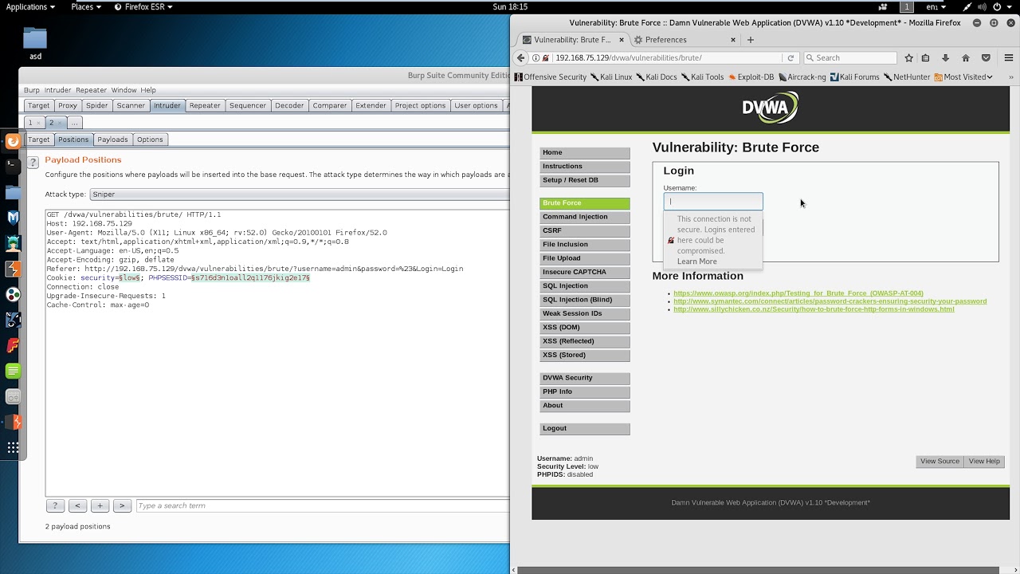Open workspace indicator 1 in top bar
Viewport: 1020px width, 574px height.
coord(907,6)
